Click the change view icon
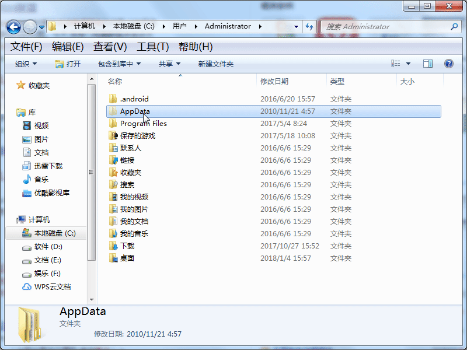This screenshot has height=350, width=467. pos(396,64)
